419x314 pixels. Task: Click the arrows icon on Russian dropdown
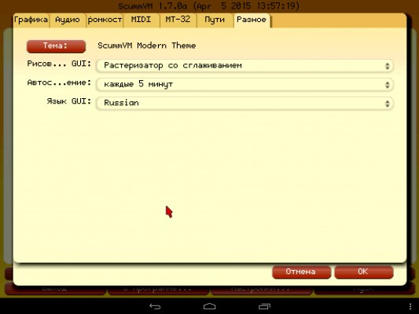[x=388, y=104]
